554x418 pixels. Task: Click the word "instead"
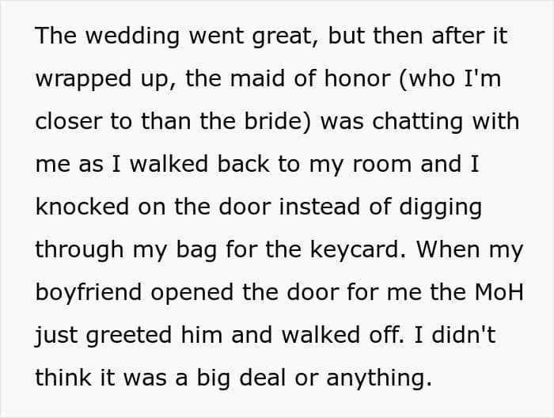point(320,207)
